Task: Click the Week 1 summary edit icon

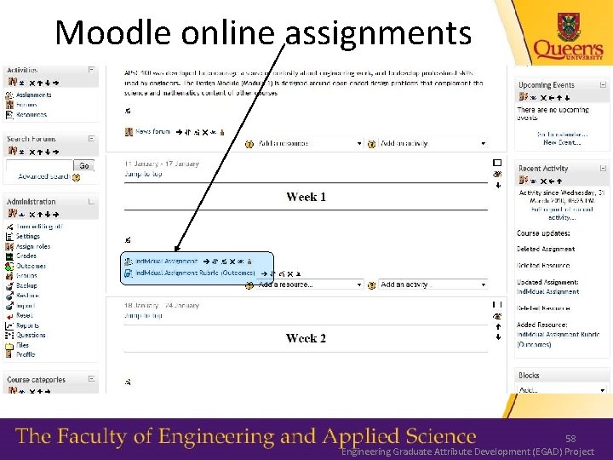Action: pos(128,239)
